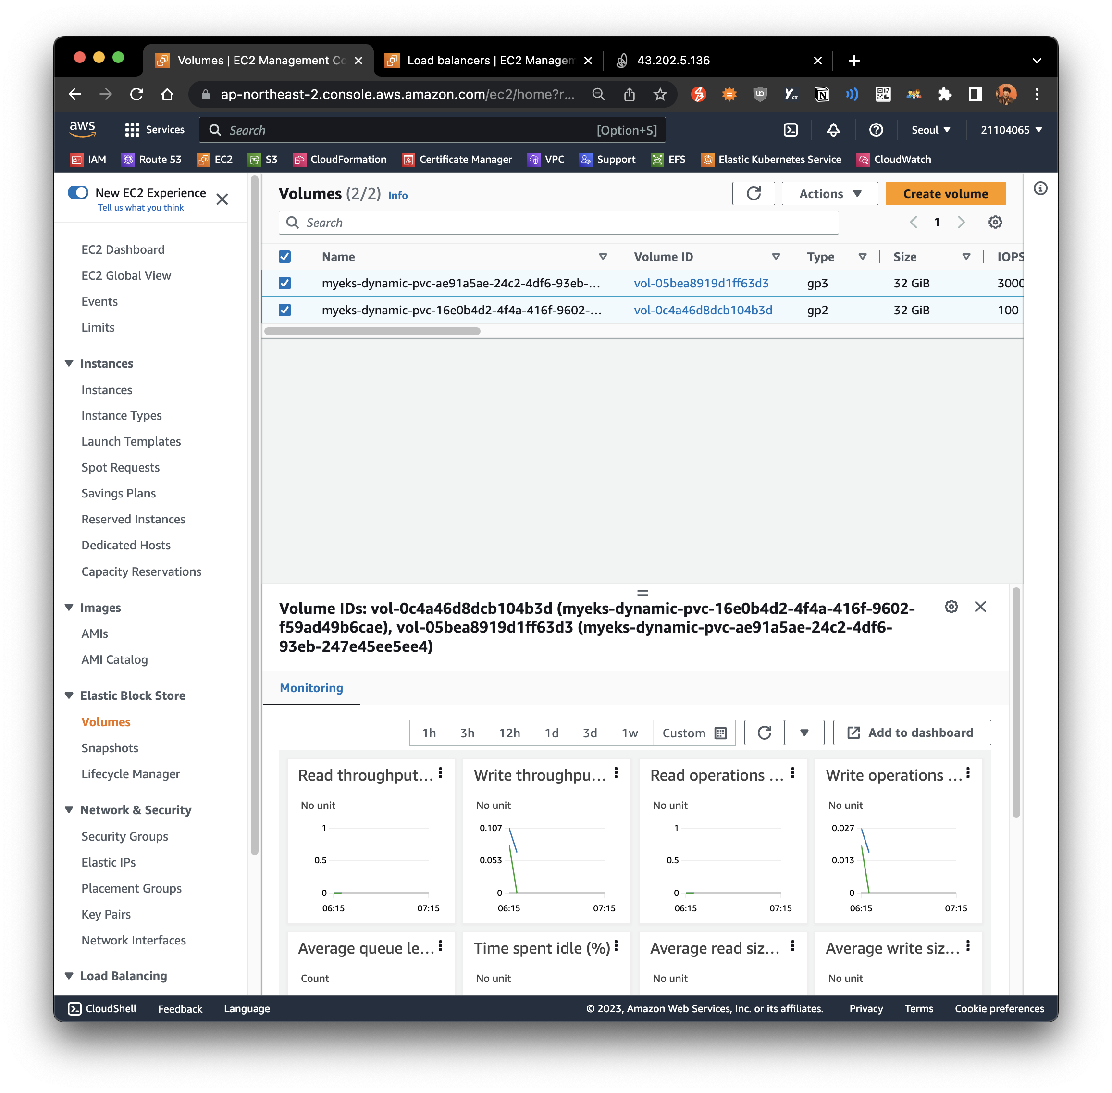The image size is (1112, 1093).
Task: Open the 21104065 account menu
Action: pyautogui.click(x=1011, y=130)
